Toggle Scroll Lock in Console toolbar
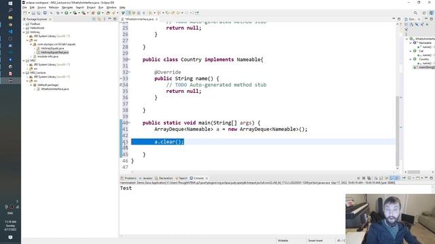The image size is (435, 244). click(381, 178)
